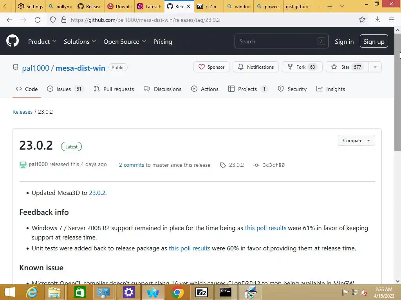Open the Issues tab

65,89
